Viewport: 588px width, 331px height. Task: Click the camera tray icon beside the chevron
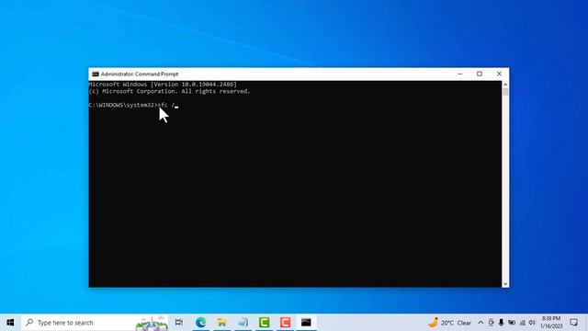[x=491, y=323]
